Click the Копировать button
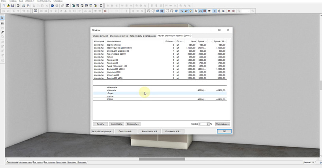The image size is (322, 168). (x=117, y=124)
